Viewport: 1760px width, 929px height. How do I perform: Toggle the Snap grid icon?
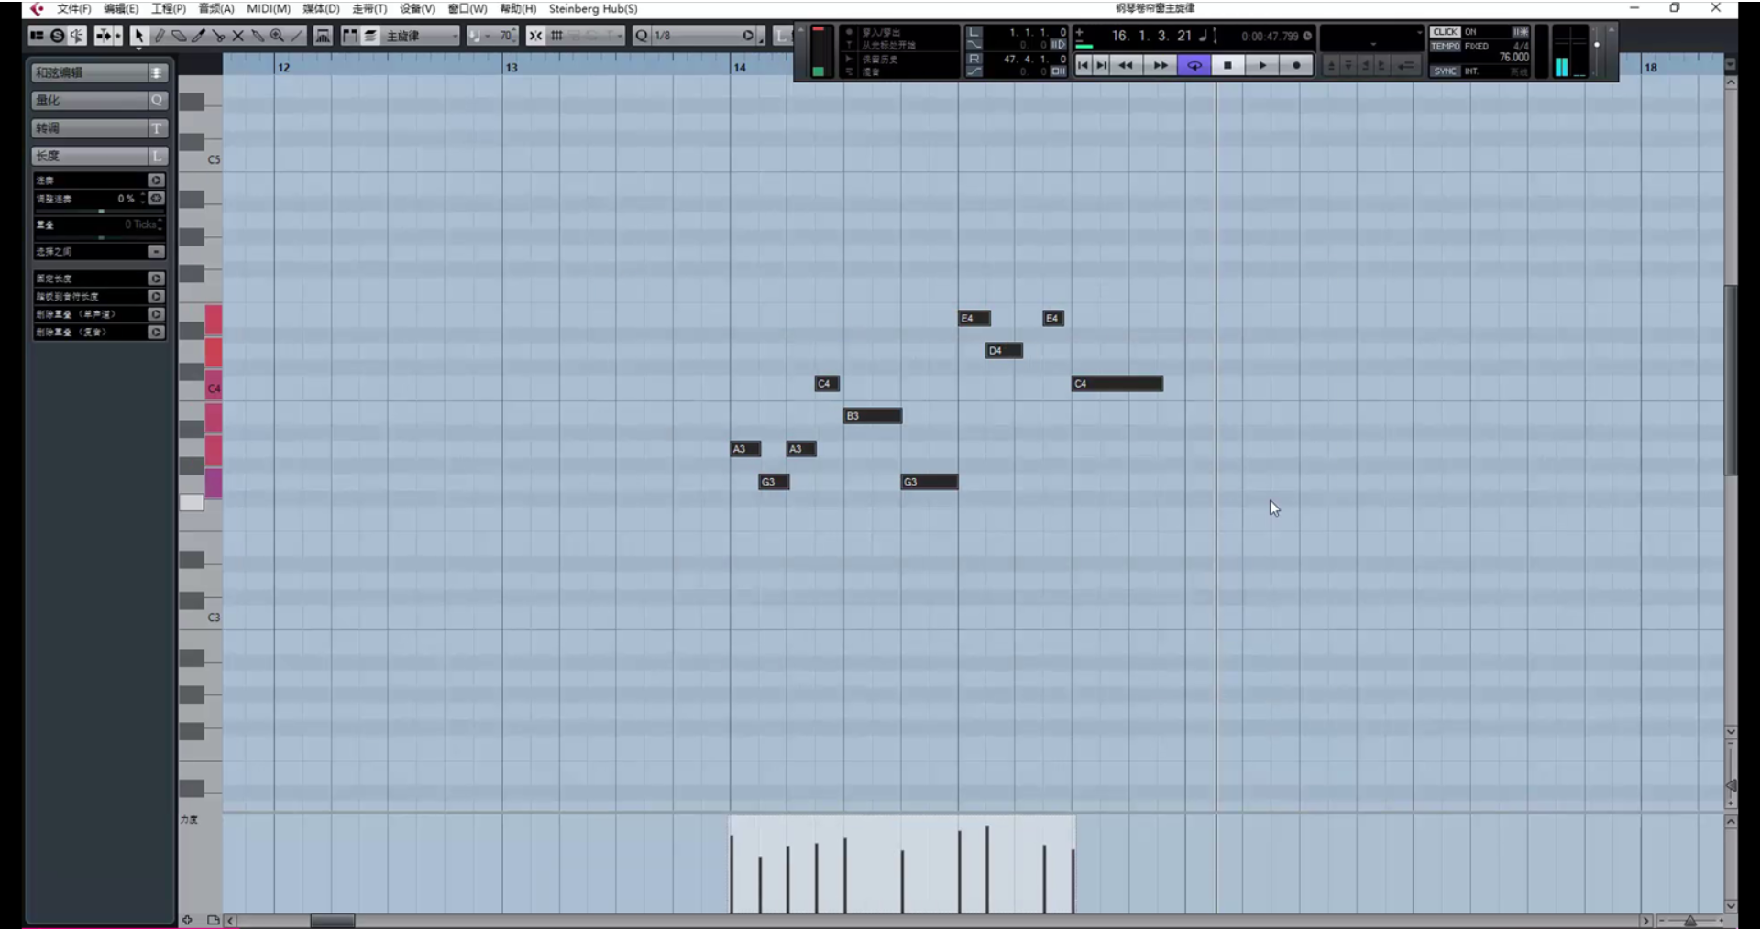pos(556,36)
